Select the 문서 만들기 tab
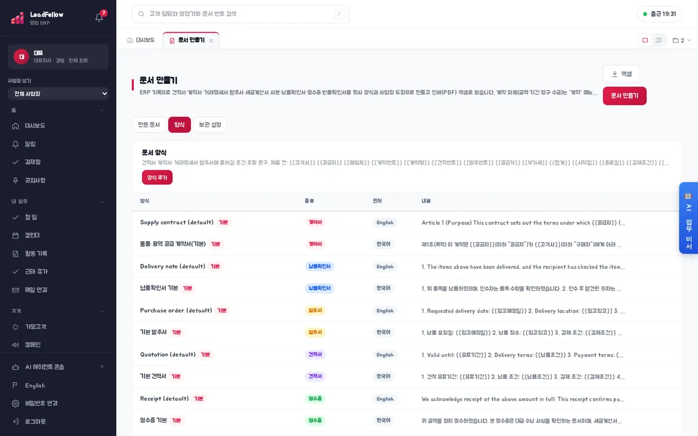The image size is (698, 436). pos(191,40)
